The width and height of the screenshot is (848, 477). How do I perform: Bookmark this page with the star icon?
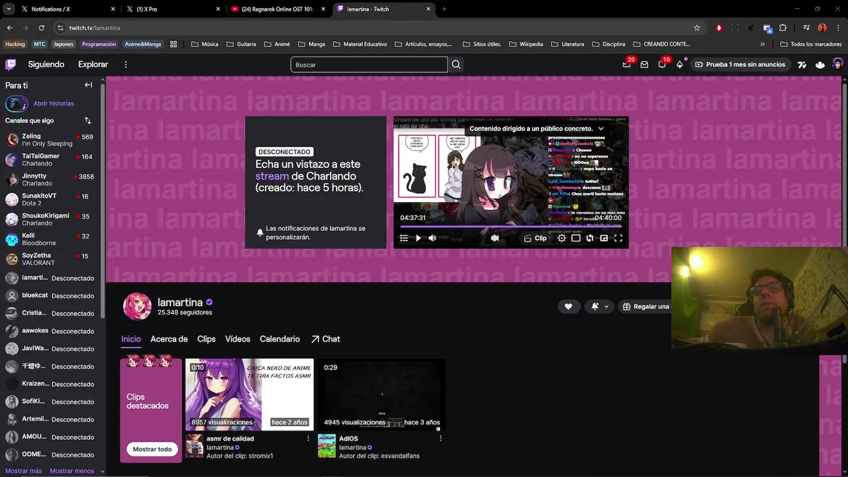pos(697,28)
